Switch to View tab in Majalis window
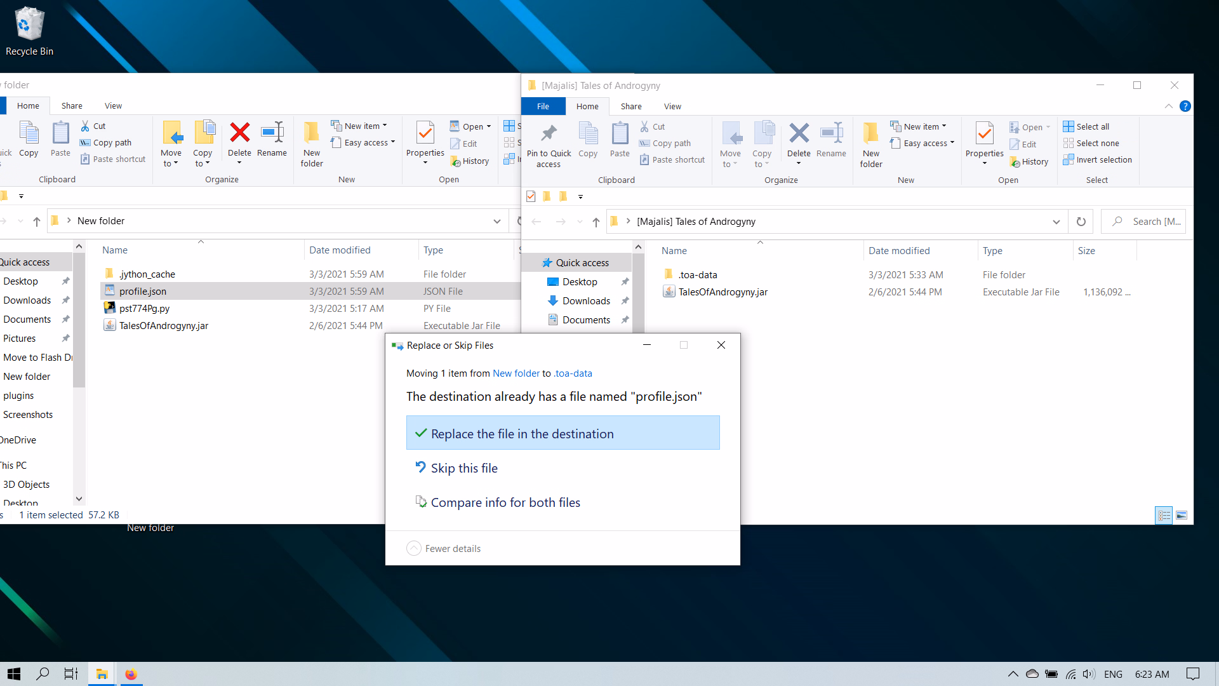 (x=672, y=106)
